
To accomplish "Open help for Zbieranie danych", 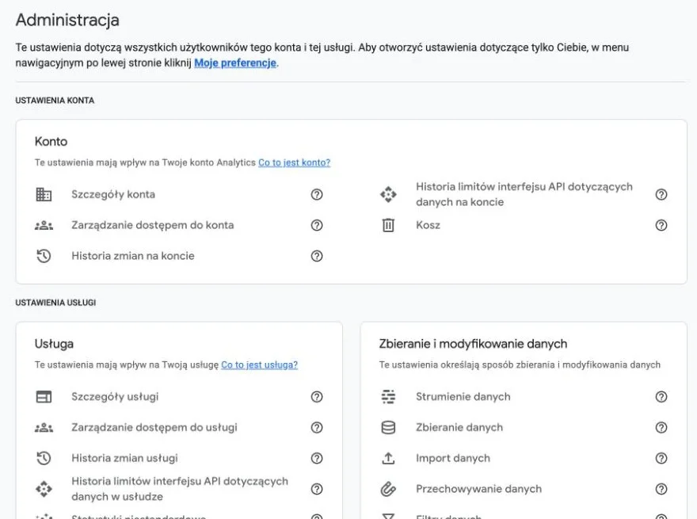I will coord(661,427).
